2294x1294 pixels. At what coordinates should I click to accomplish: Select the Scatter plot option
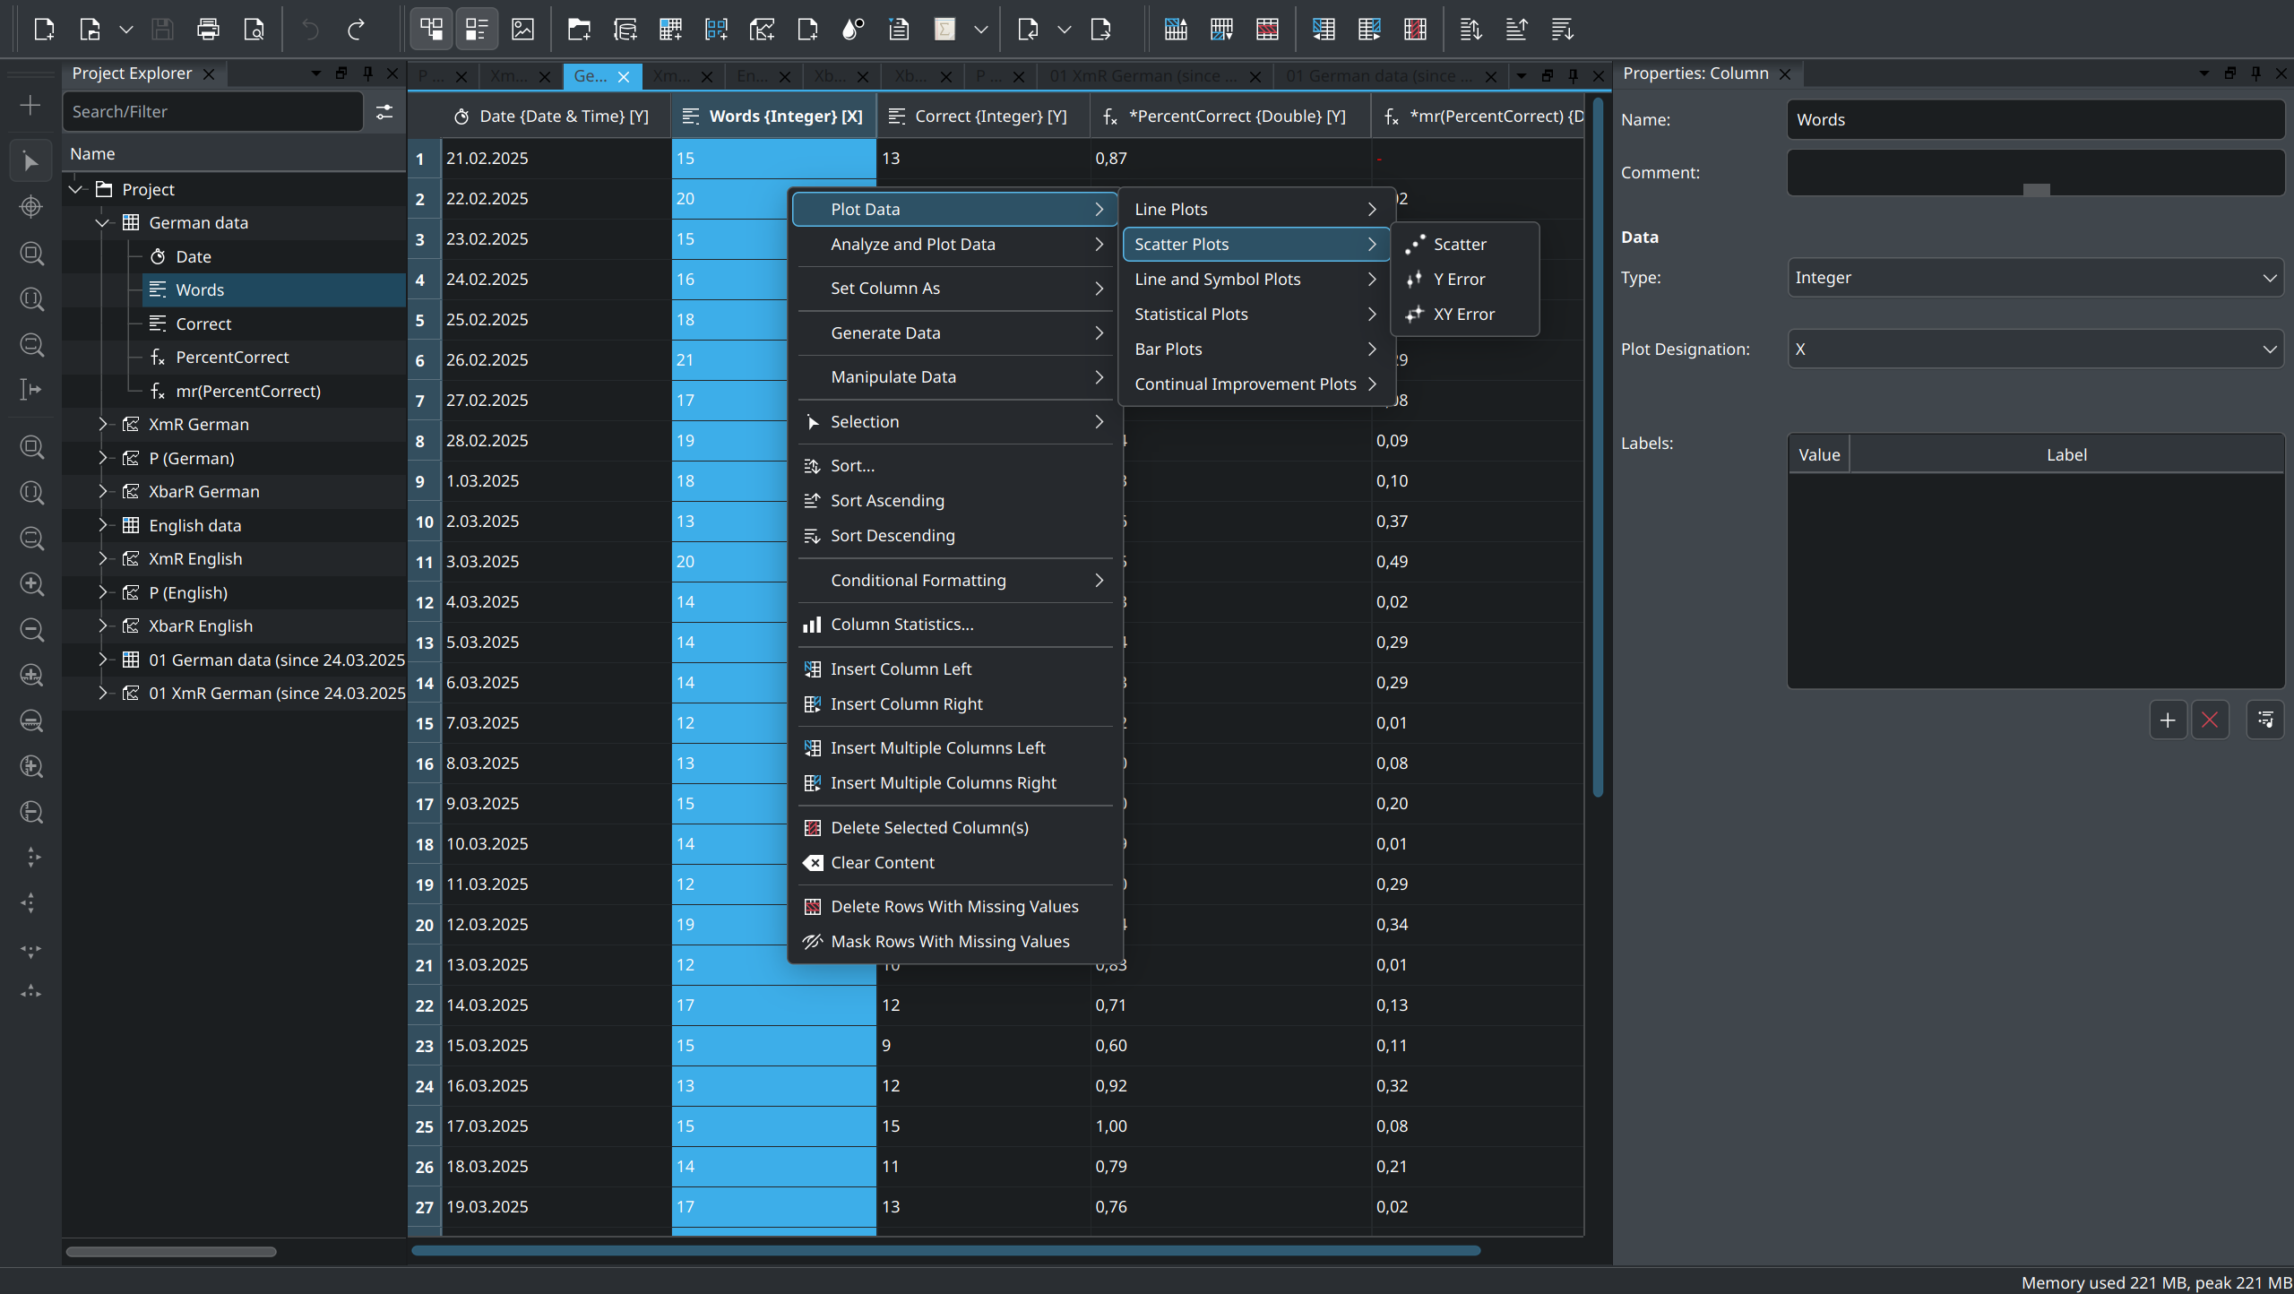tap(1459, 245)
